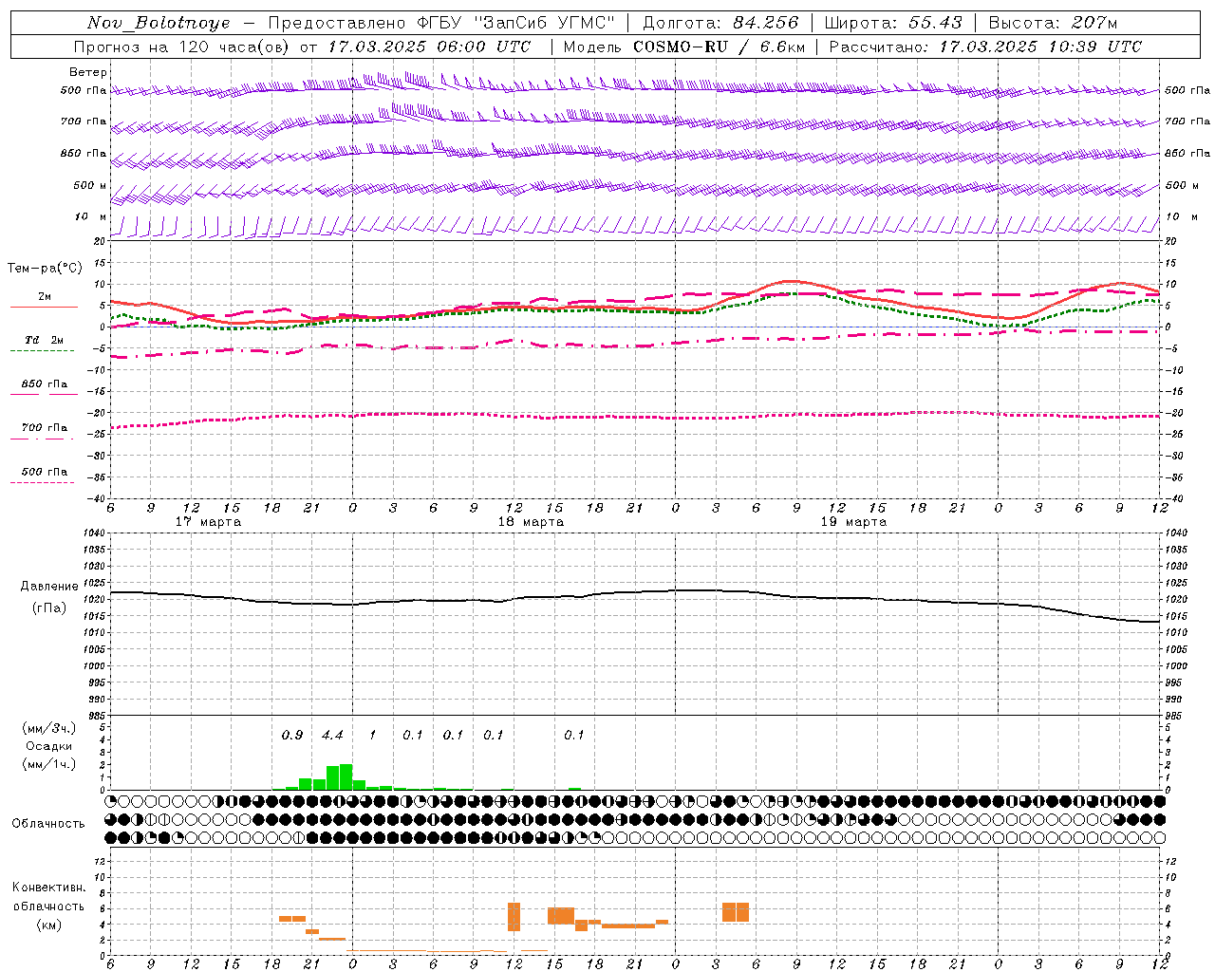Click the Широта: 55.43 value
Screen dimensions: 1215x972
(x=893, y=23)
